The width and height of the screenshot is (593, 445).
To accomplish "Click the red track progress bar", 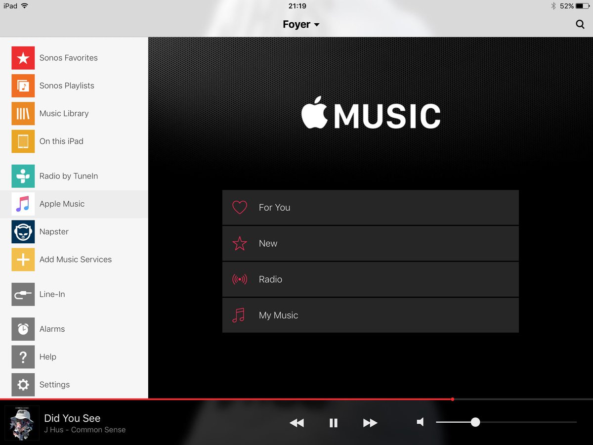I will click(226, 399).
